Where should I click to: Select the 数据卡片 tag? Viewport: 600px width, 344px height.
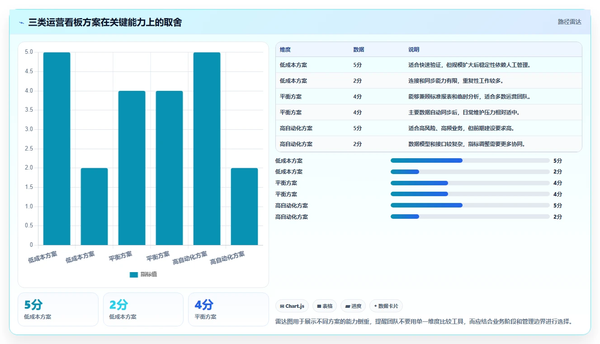pyautogui.click(x=386, y=306)
